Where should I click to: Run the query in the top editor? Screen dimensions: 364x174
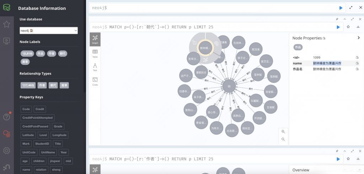point(341,8)
